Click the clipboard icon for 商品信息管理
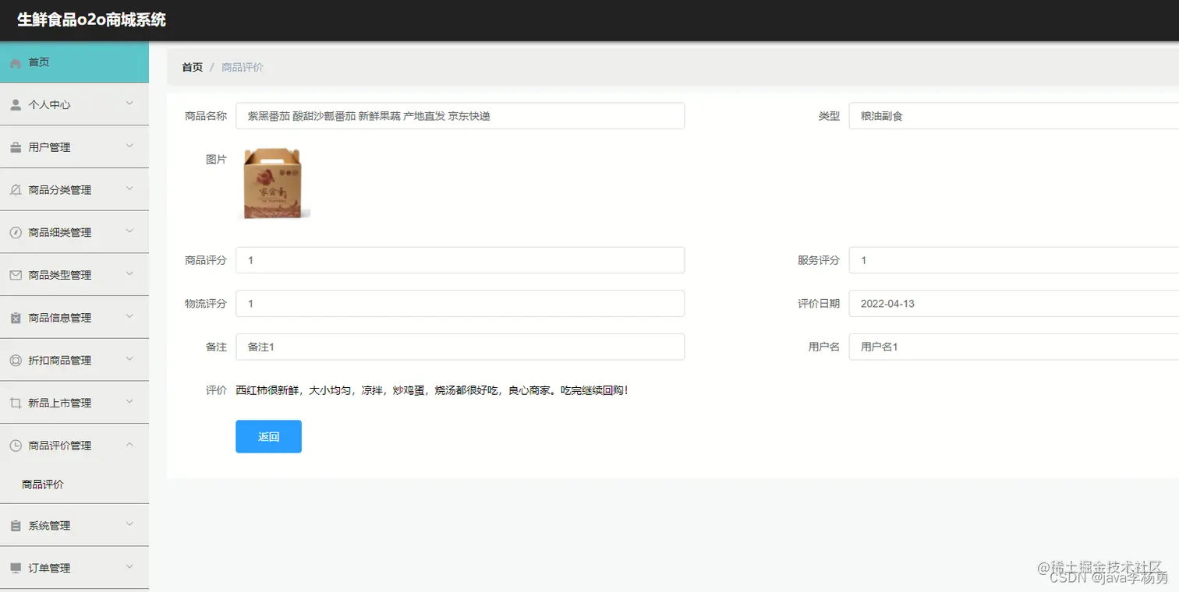The width and height of the screenshot is (1179, 592). coord(16,318)
